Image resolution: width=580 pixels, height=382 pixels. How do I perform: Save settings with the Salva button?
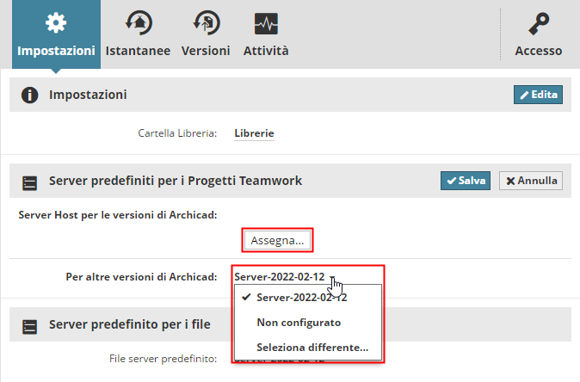pyautogui.click(x=465, y=181)
